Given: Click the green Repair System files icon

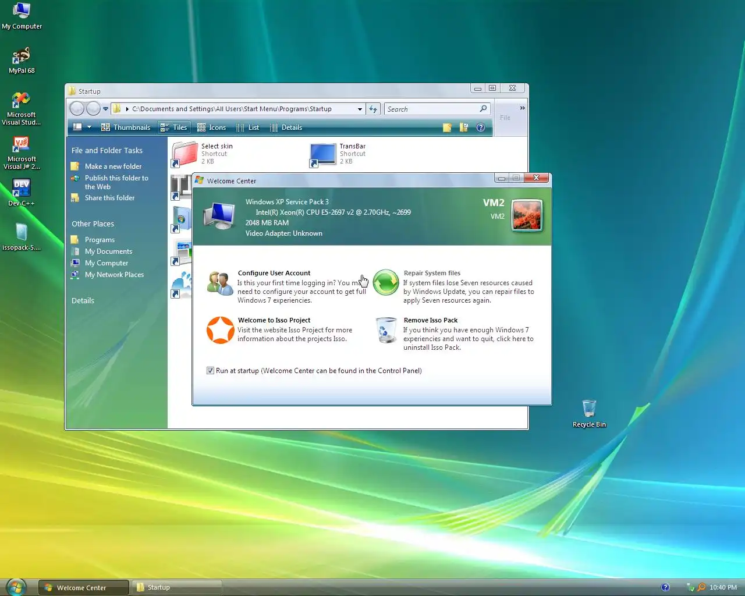Looking at the screenshot, I should 385,283.
